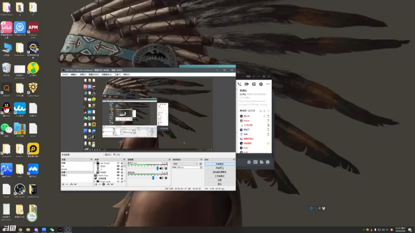Open the gift icon in the QQ chat toolbar

(x=249, y=162)
